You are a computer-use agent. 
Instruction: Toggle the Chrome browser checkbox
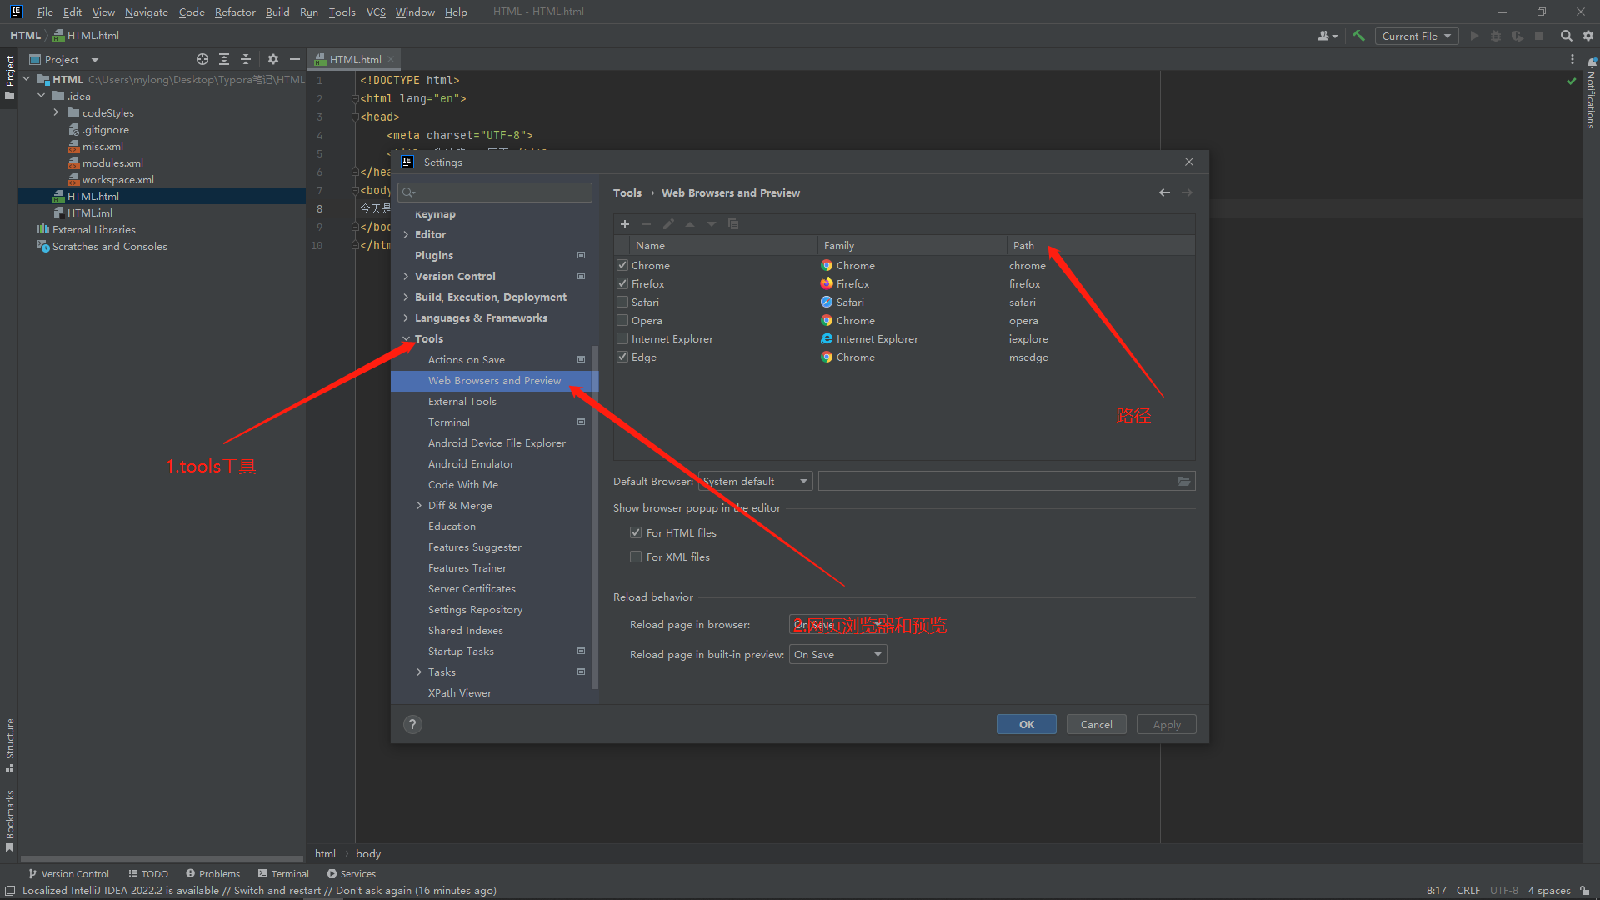point(621,263)
